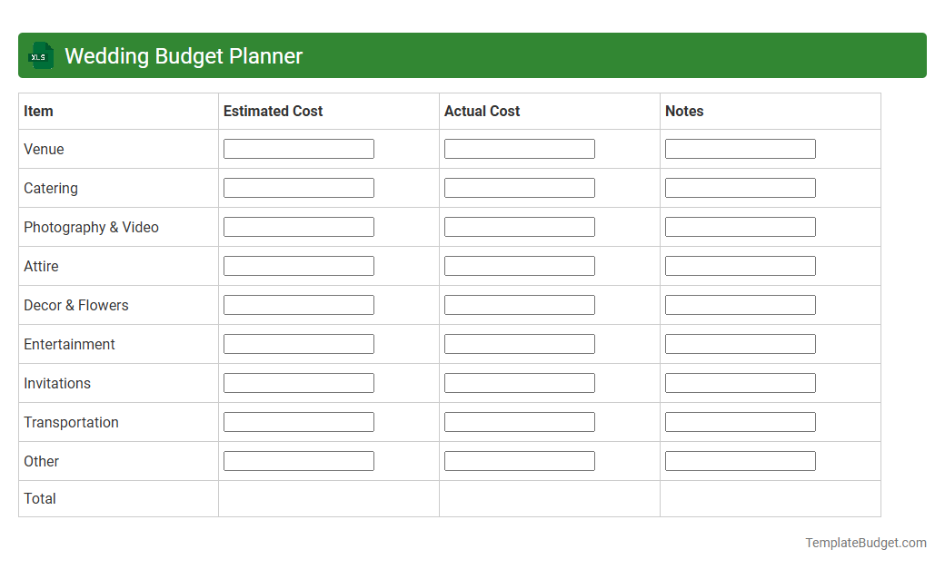Click the Estimated Cost field for Decor & Flowers

pos(298,304)
